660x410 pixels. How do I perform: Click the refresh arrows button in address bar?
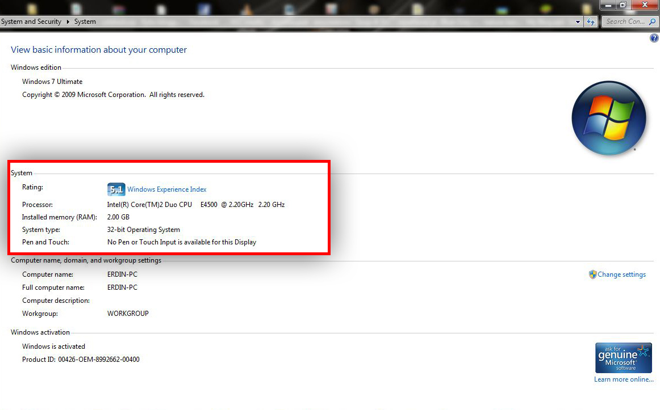[x=591, y=22]
